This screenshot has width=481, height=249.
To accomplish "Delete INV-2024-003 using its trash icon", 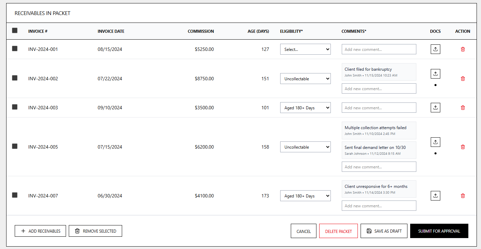I will pos(463,107).
